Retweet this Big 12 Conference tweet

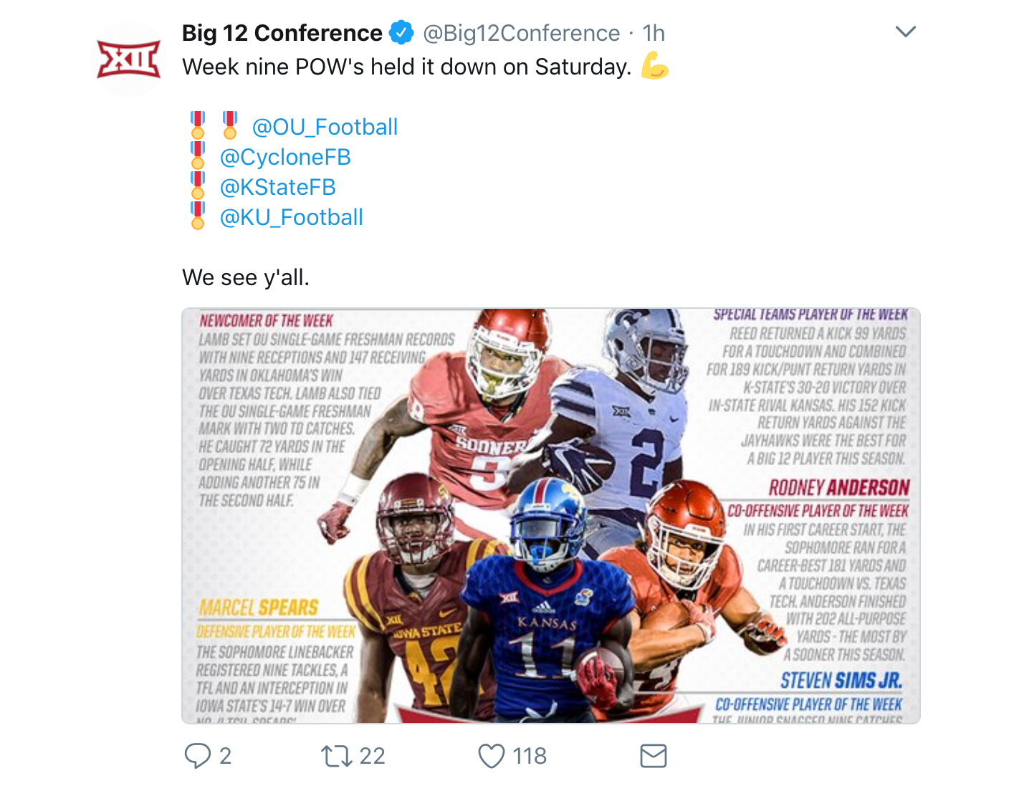(335, 756)
